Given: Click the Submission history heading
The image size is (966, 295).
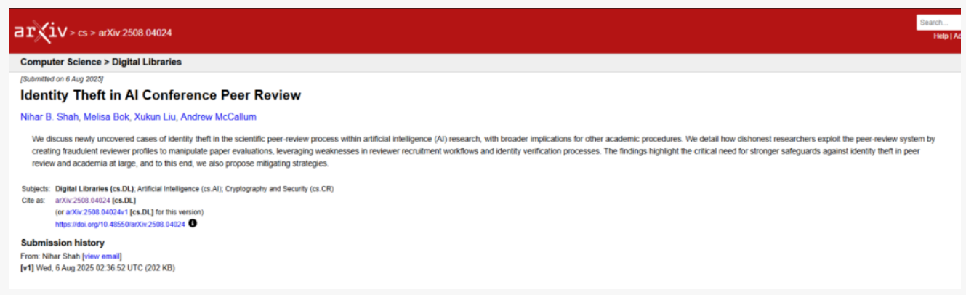Looking at the screenshot, I should point(63,243).
